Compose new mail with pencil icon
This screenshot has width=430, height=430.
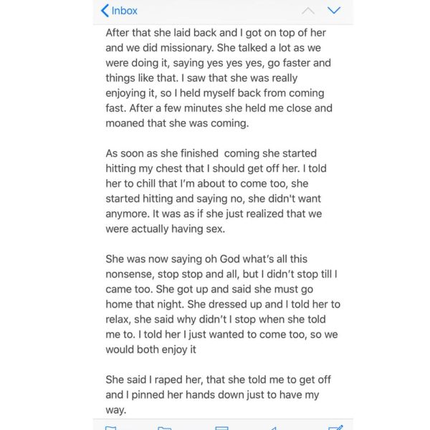click(335, 427)
